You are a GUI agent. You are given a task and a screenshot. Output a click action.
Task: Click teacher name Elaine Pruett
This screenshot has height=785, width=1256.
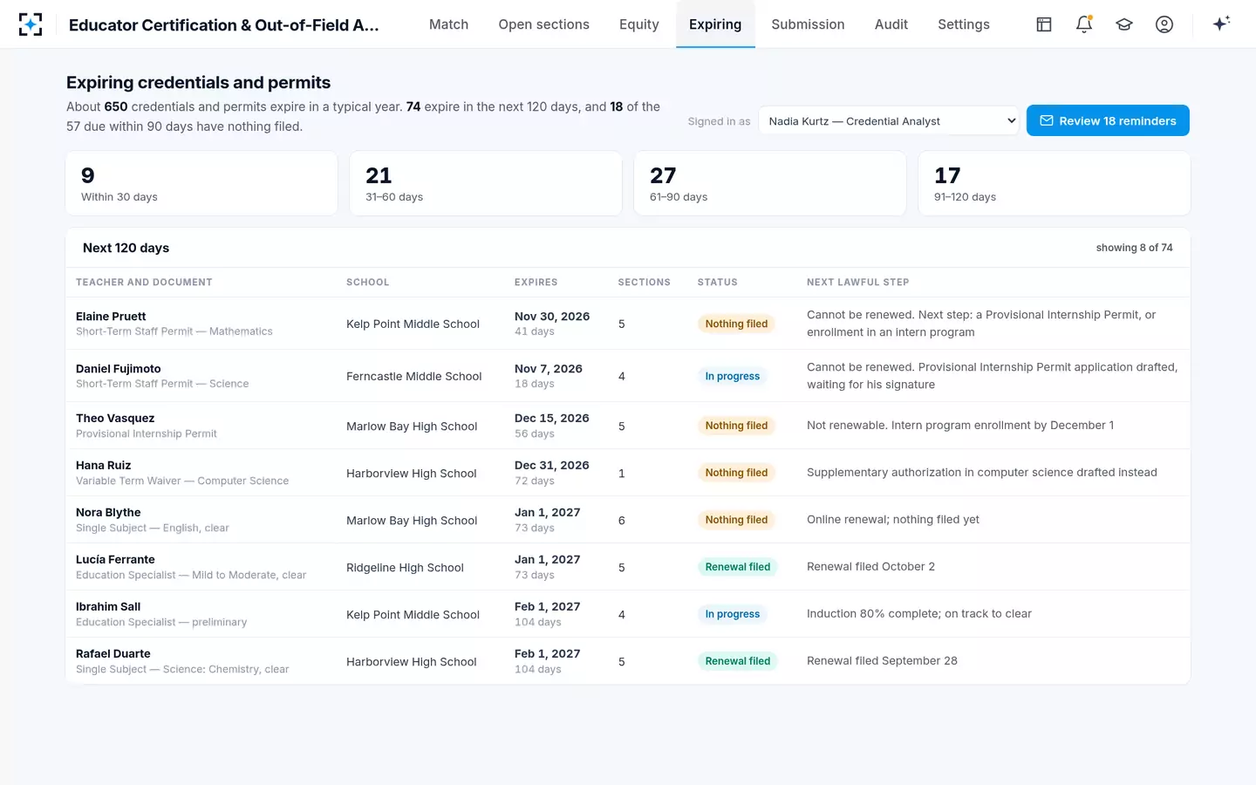pyautogui.click(x=111, y=317)
